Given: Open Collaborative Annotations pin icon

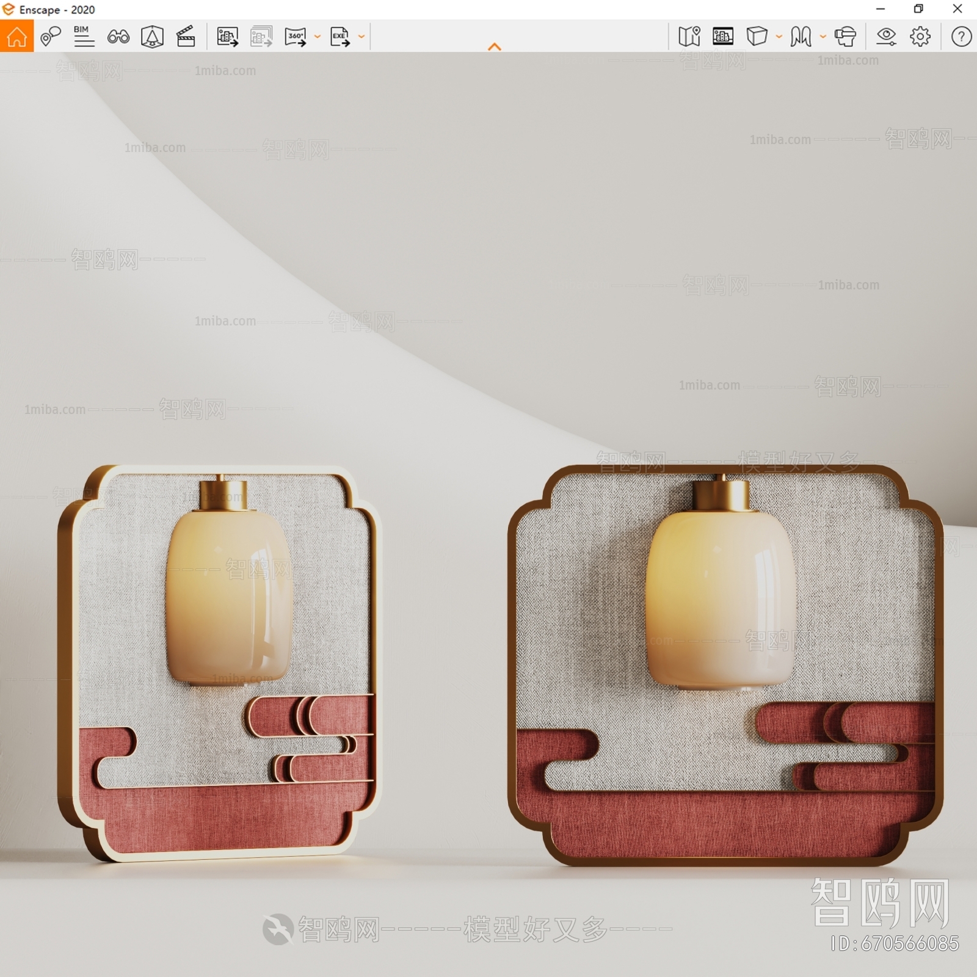Looking at the screenshot, I should pos(51,37).
